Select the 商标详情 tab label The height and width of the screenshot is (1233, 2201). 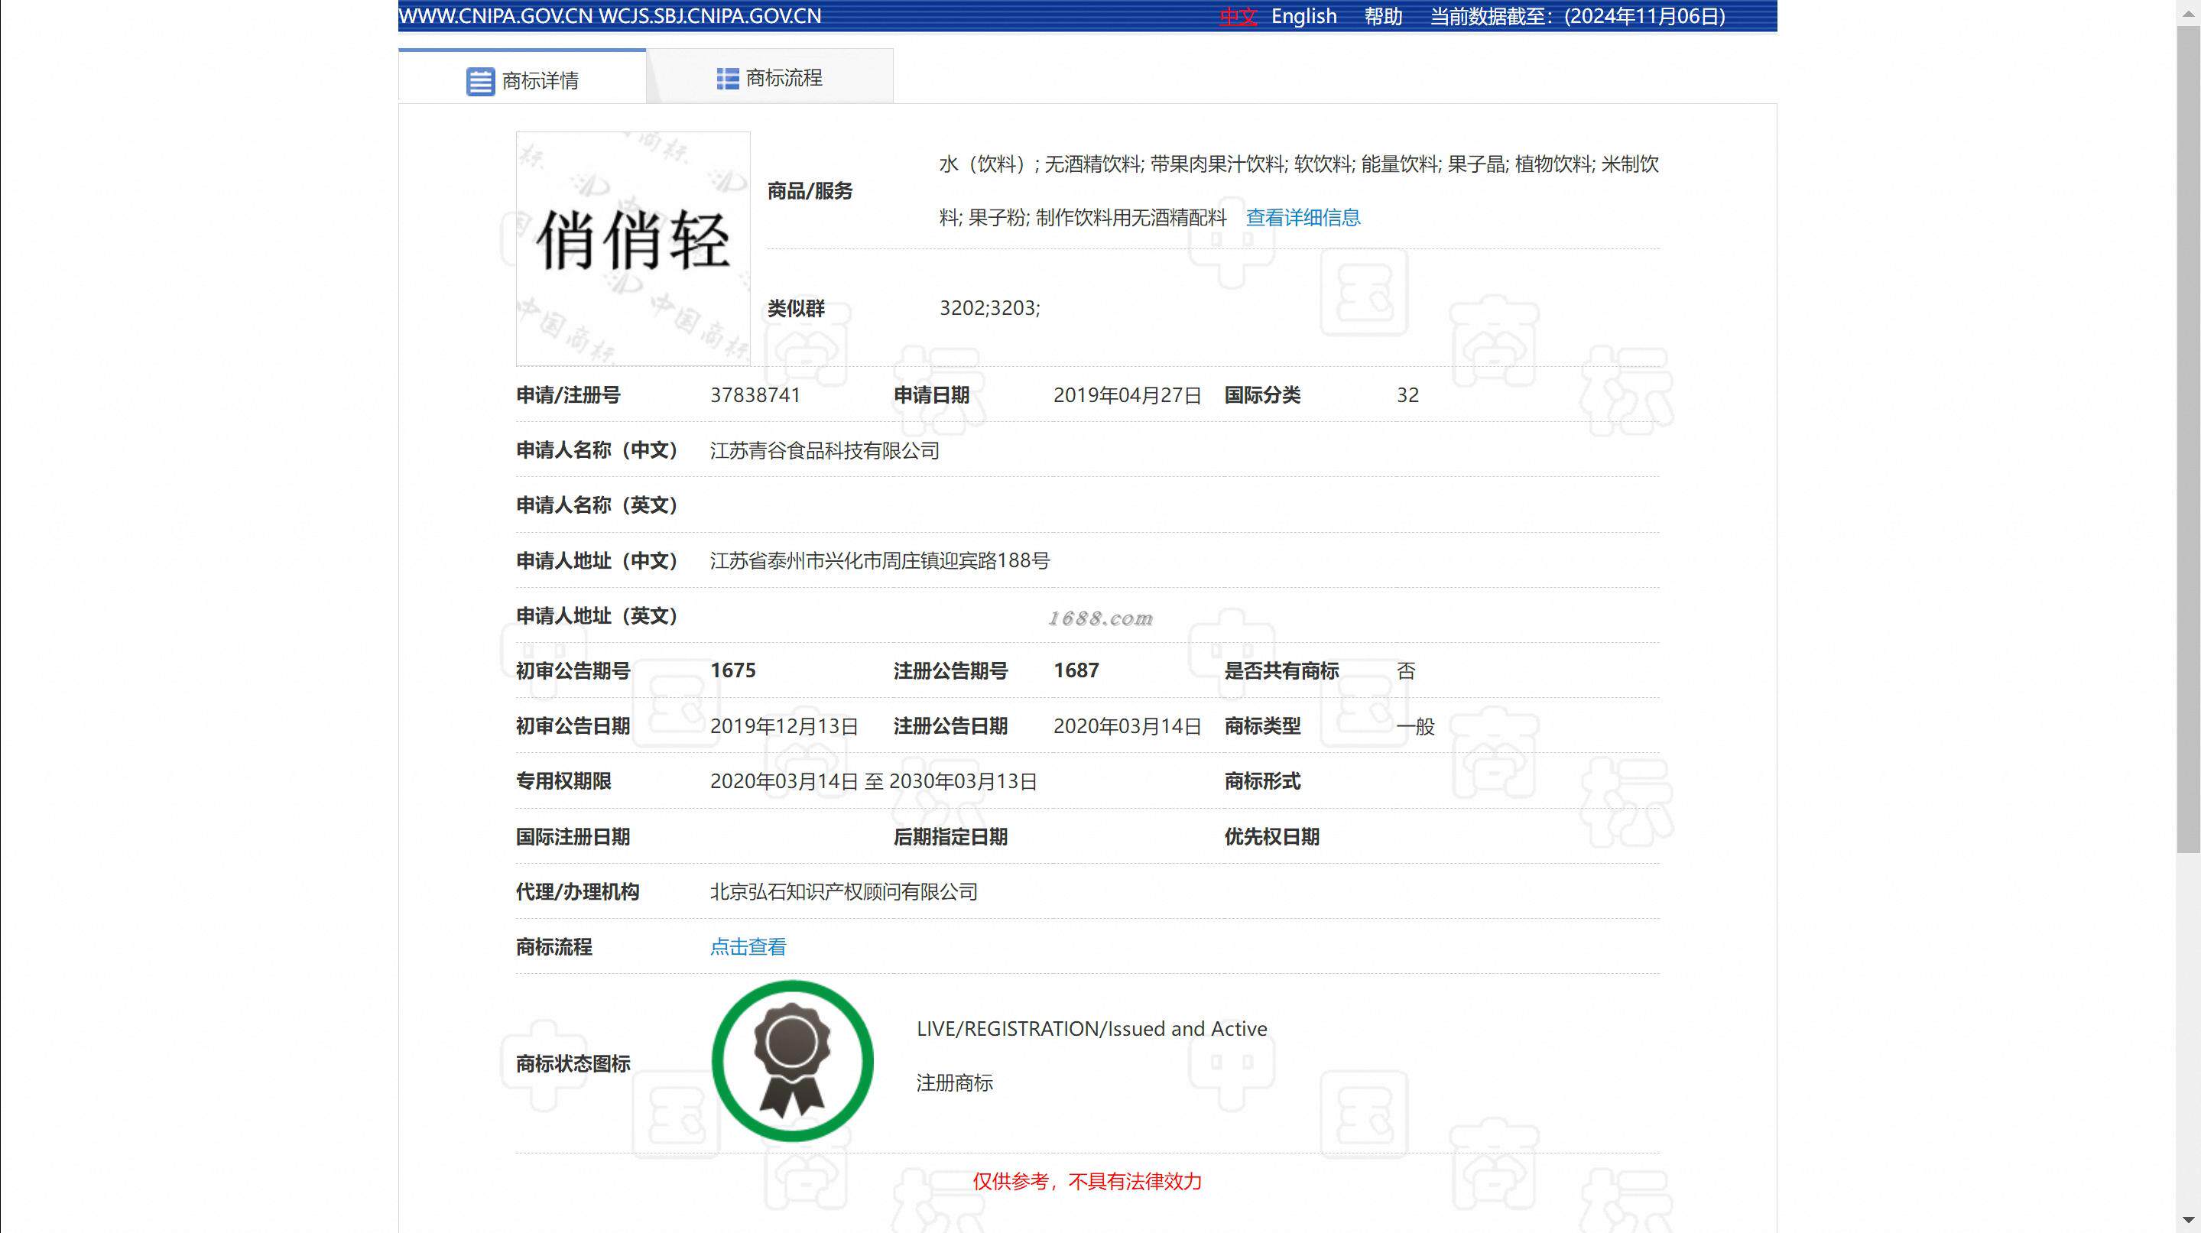540,81
